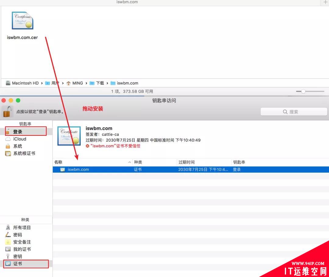Screen dimensions: 329x277
Task: Zoom Keychain Access with the green button
Action: [x=18, y=100]
